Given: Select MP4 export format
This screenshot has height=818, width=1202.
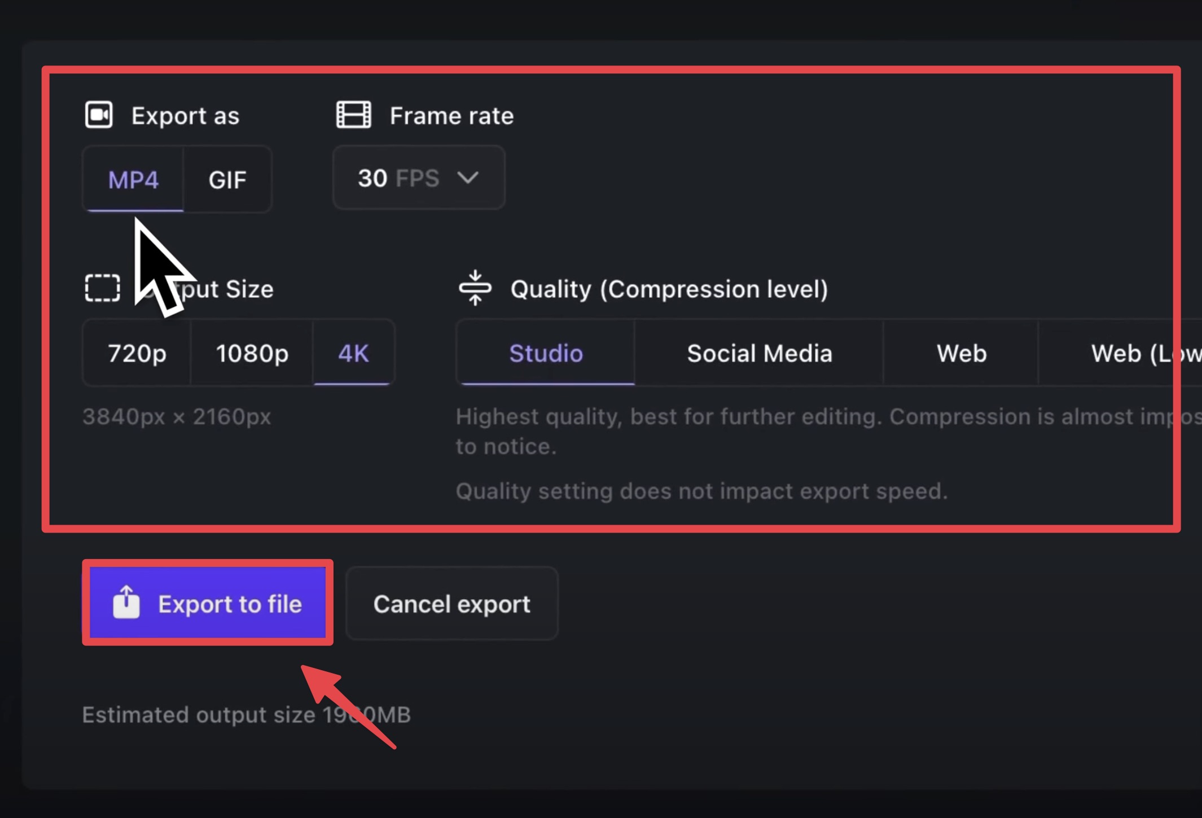Looking at the screenshot, I should 134,180.
